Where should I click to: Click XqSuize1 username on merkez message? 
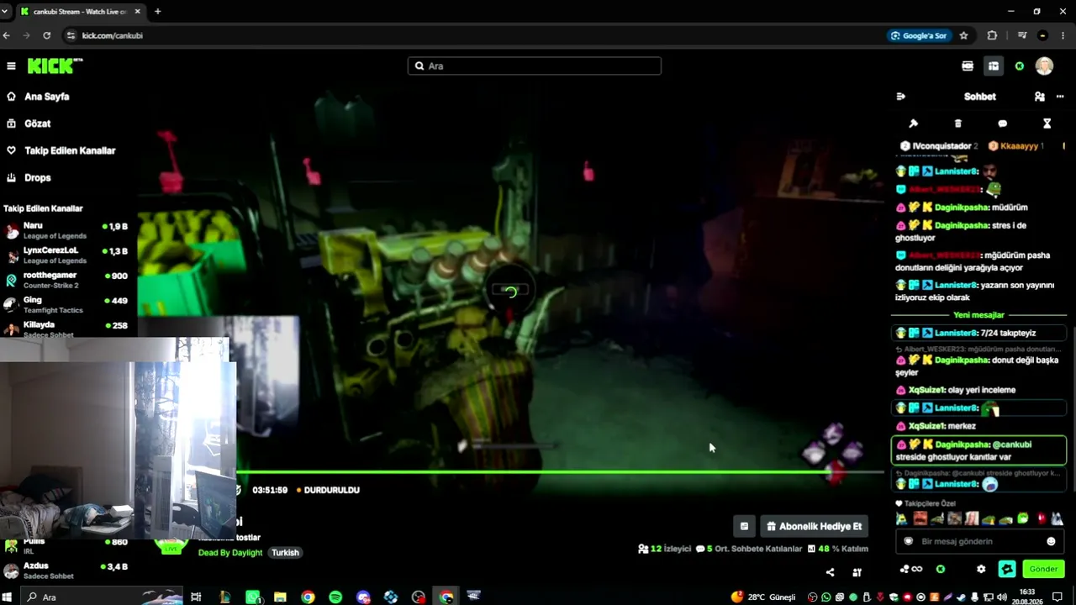click(926, 426)
